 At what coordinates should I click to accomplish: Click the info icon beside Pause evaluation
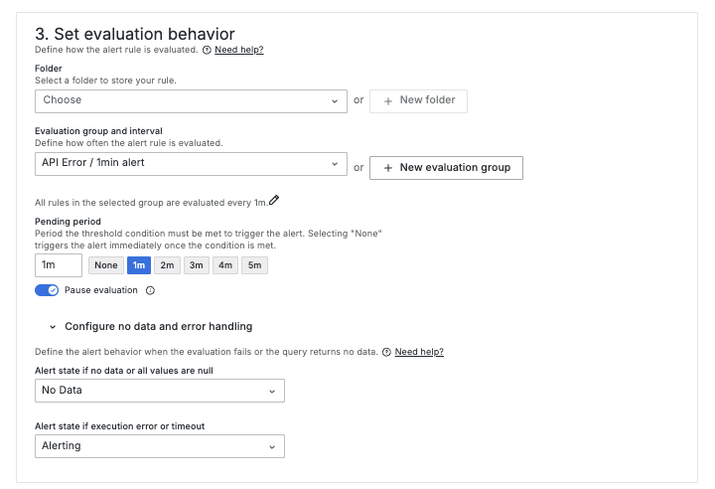150,290
